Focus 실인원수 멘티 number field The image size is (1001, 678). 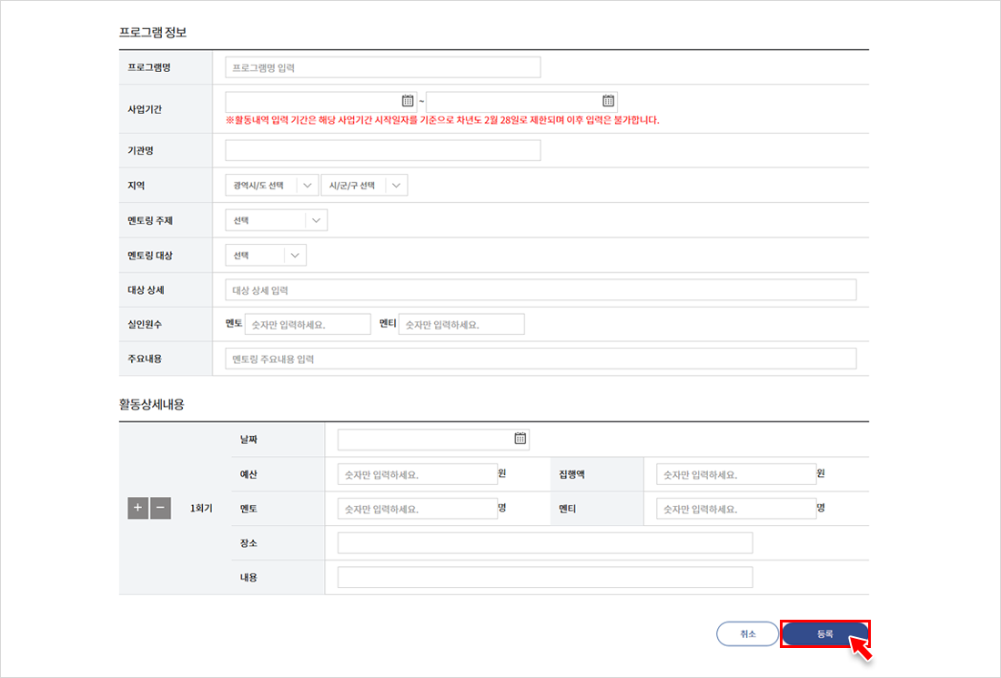461,325
